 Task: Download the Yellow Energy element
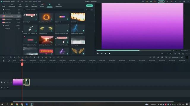[x=52, y=31]
